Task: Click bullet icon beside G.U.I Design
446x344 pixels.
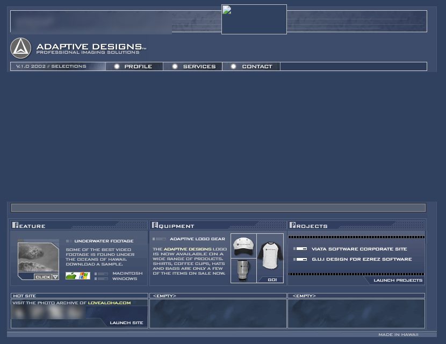Action: point(300,259)
